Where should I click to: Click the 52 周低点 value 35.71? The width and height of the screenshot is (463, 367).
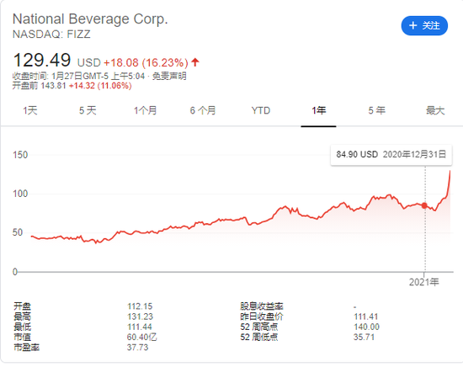click(364, 337)
